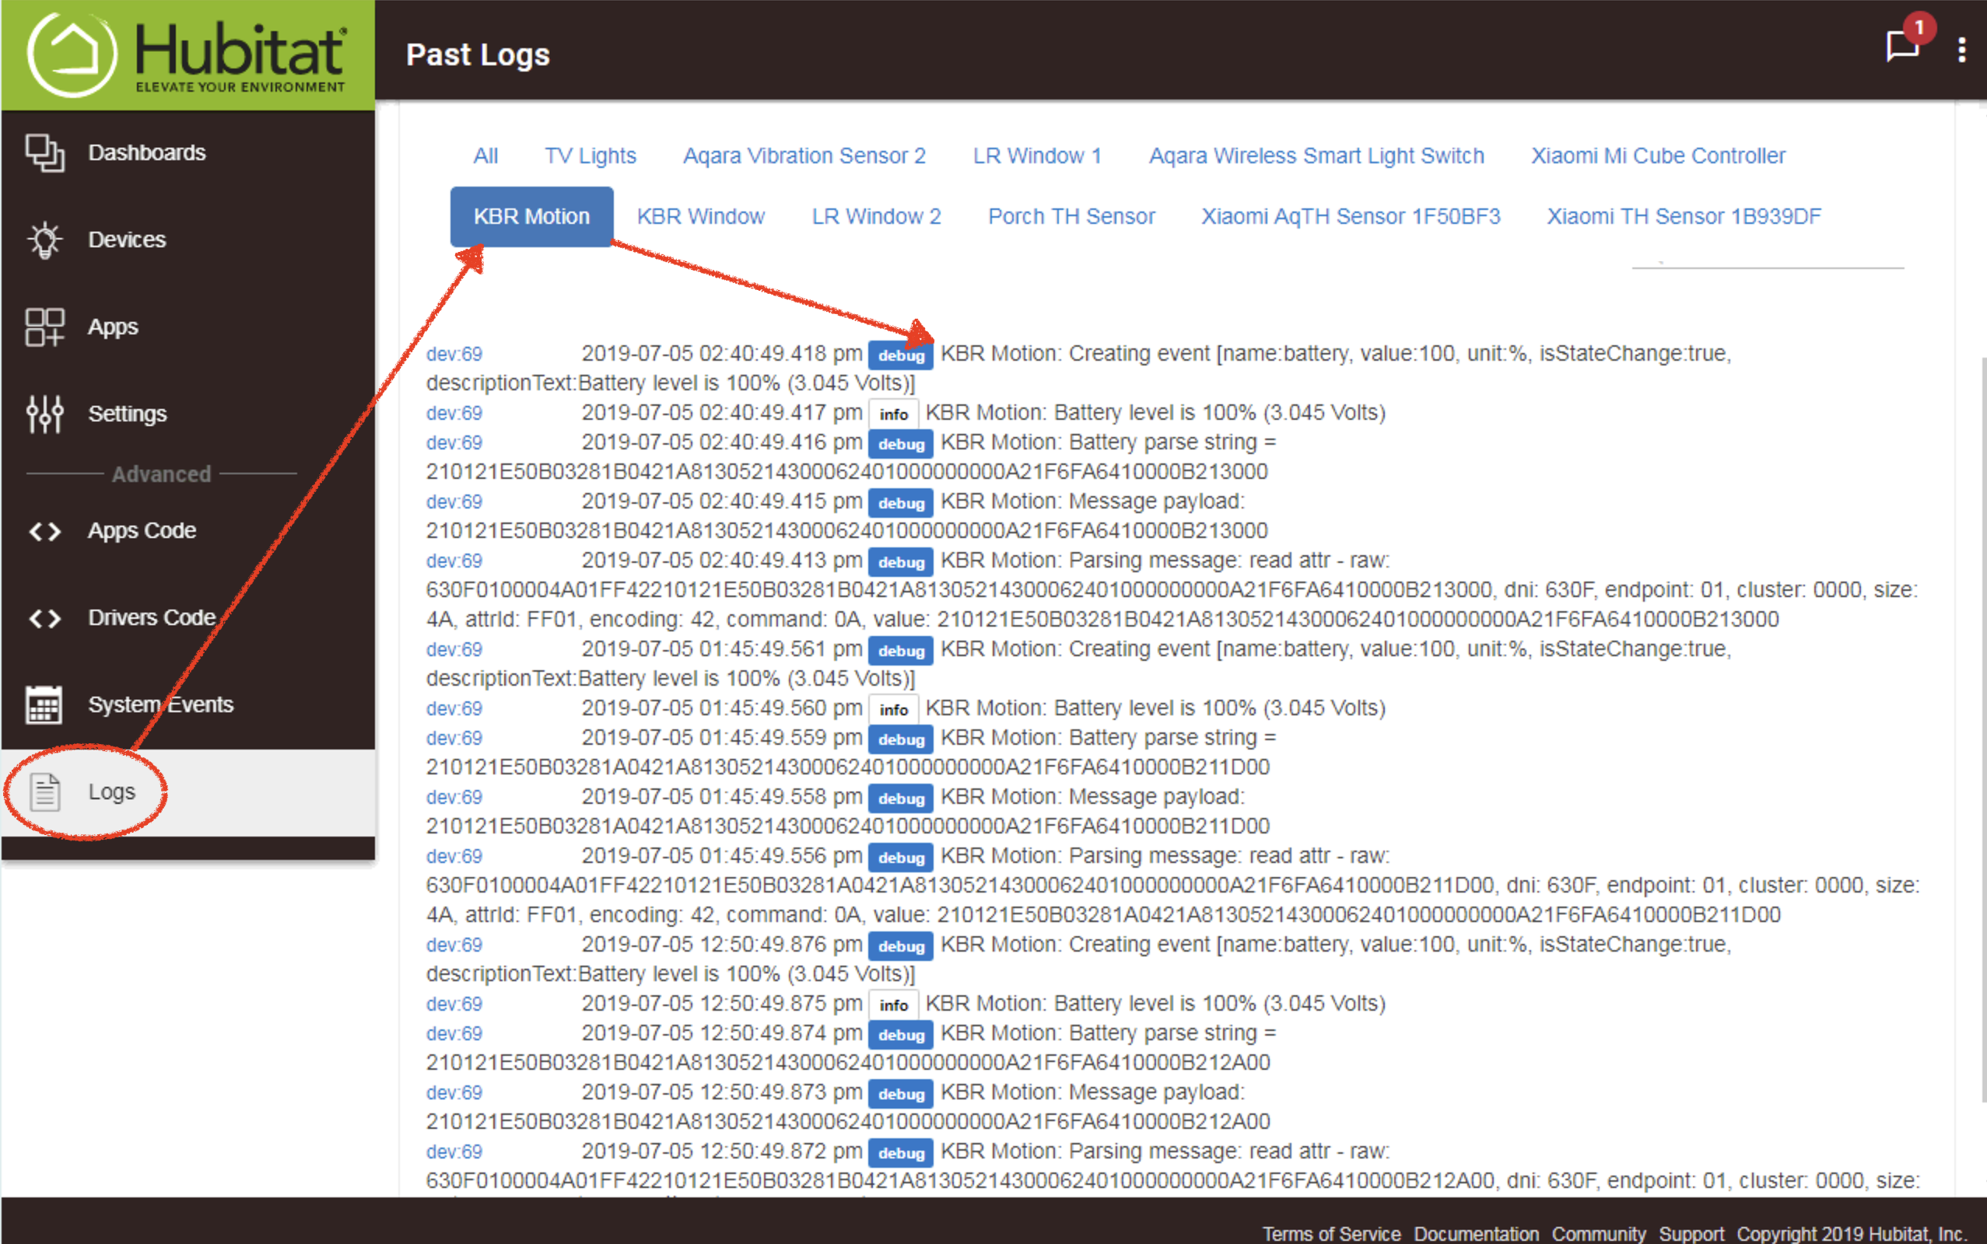Filter logs by LR Window 1
The width and height of the screenshot is (1987, 1244).
tap(1037, 156)
